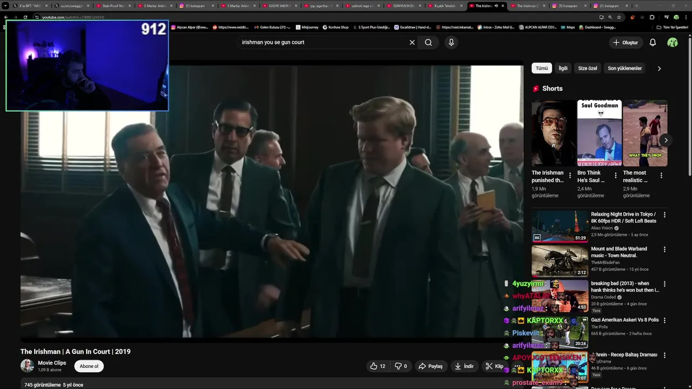The width and height of the screenshot is (692, 389).
Task: Open options menu for breaking bad video
Action: click(664, 284)
